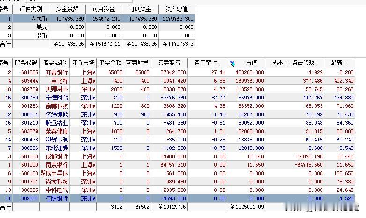Select the 人民币 currency row
Viewport: 366px width, 218px height.
click(97, 19)
